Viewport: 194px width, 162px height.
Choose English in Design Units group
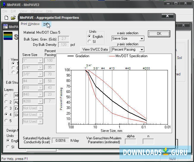[x=8, y=141]
